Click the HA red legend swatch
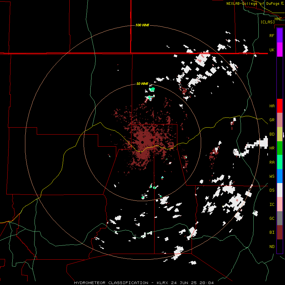The width and height of the screenshot is (285, 285). point(280,106)
